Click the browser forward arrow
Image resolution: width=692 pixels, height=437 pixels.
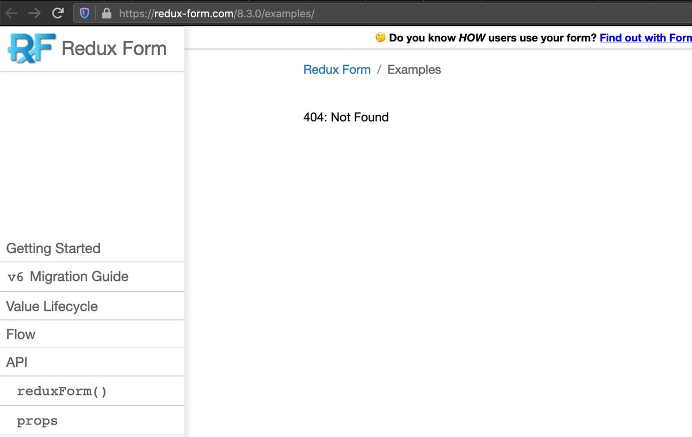(x=35, y=13)
